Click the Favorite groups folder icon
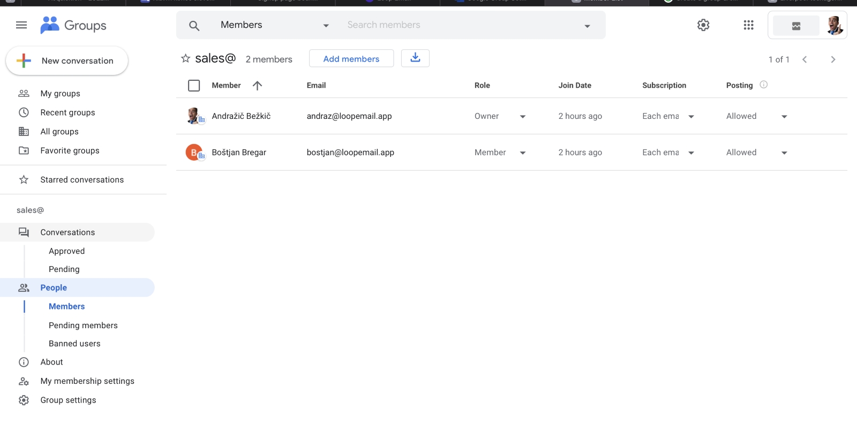This screenshot has height=424, width=857. tap(24, 151)
